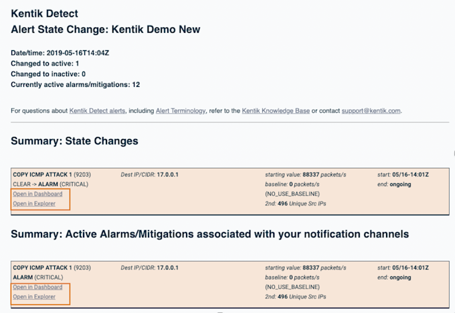
Task: Select baseline 0 packets/s in State Changes
Action: 292,184
